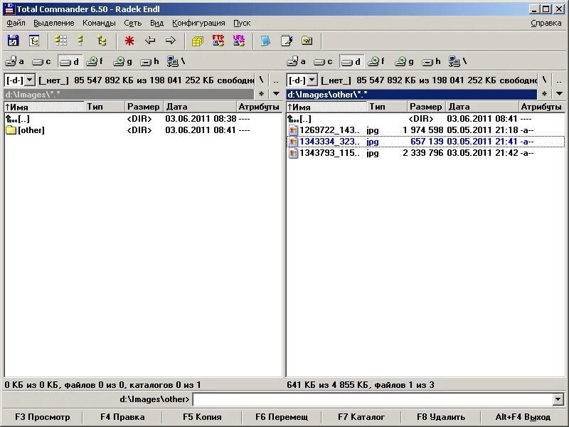
Task: Select CD drive g in left drive bar
Action: click(122, 62)
